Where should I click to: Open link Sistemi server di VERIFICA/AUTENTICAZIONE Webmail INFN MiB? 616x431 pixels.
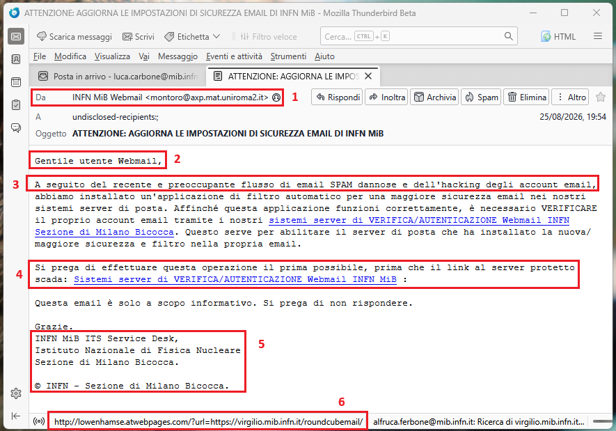pyautogui.click(x=235, y=279)
